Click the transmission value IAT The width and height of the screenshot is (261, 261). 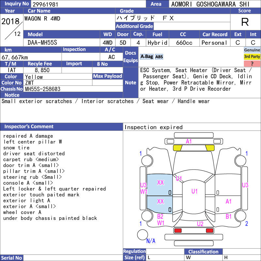12,70
